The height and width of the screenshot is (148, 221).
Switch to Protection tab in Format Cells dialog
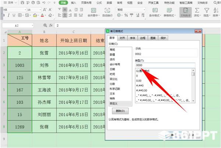click(163, 38)
